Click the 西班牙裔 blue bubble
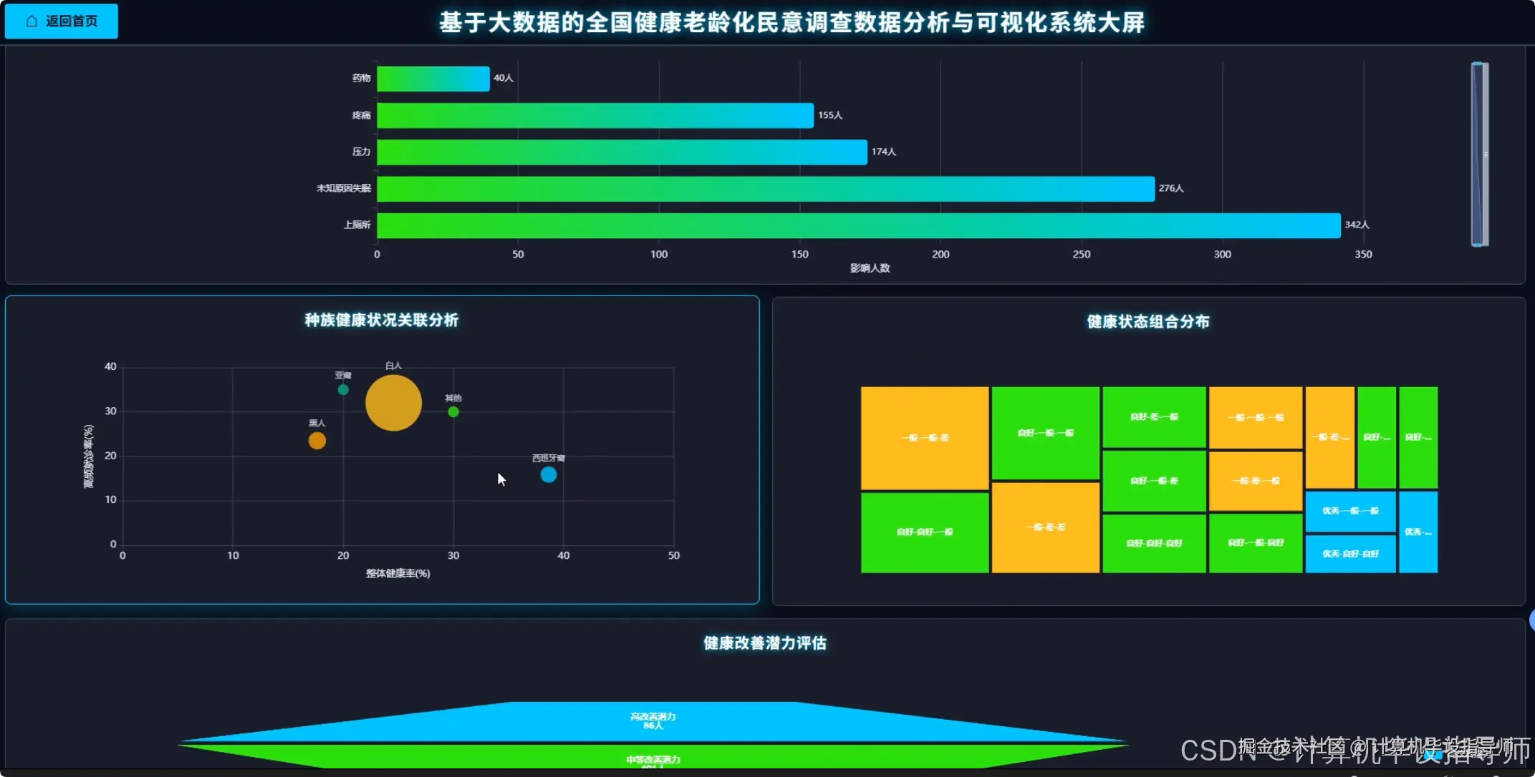 (x=548, y=474)
